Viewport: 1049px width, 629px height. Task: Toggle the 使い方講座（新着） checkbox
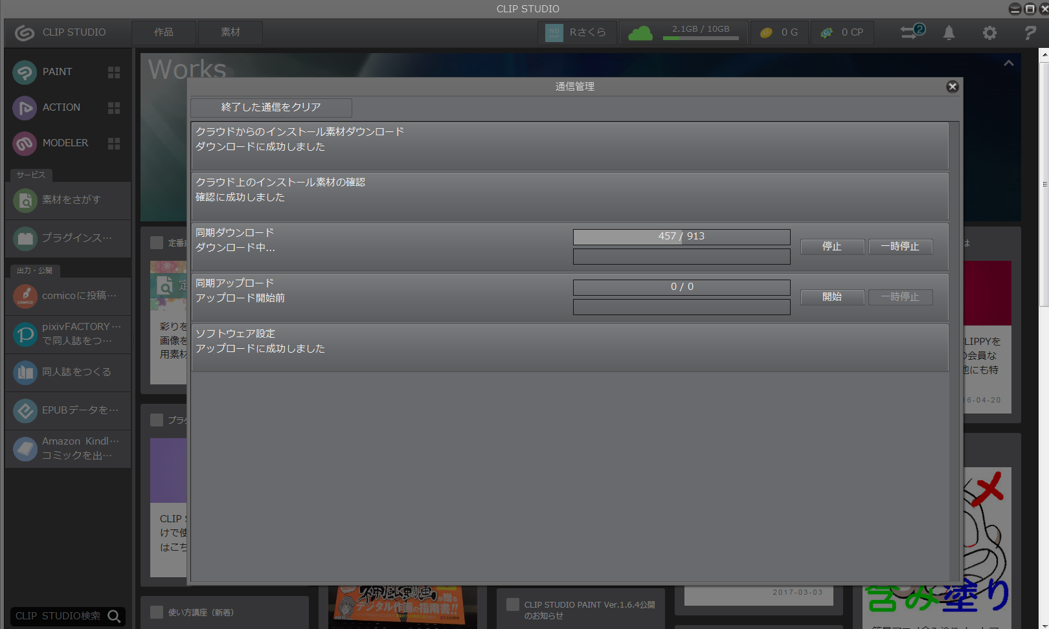point(157,612)
